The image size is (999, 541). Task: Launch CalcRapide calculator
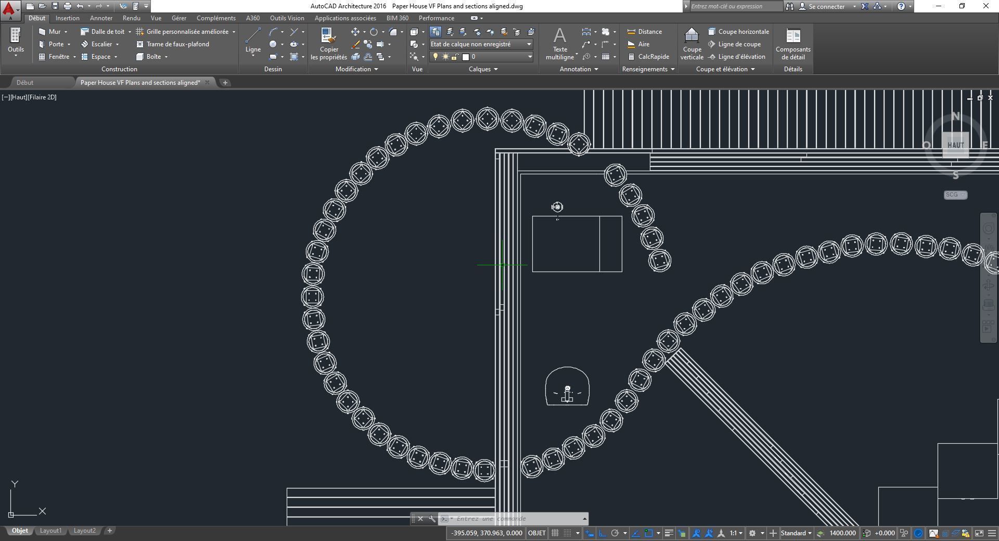point(648,57)
